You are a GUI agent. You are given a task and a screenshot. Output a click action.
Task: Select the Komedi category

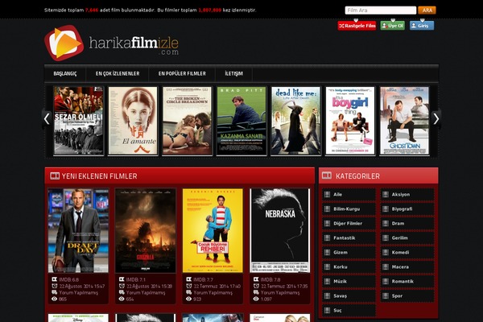(407, 252)
